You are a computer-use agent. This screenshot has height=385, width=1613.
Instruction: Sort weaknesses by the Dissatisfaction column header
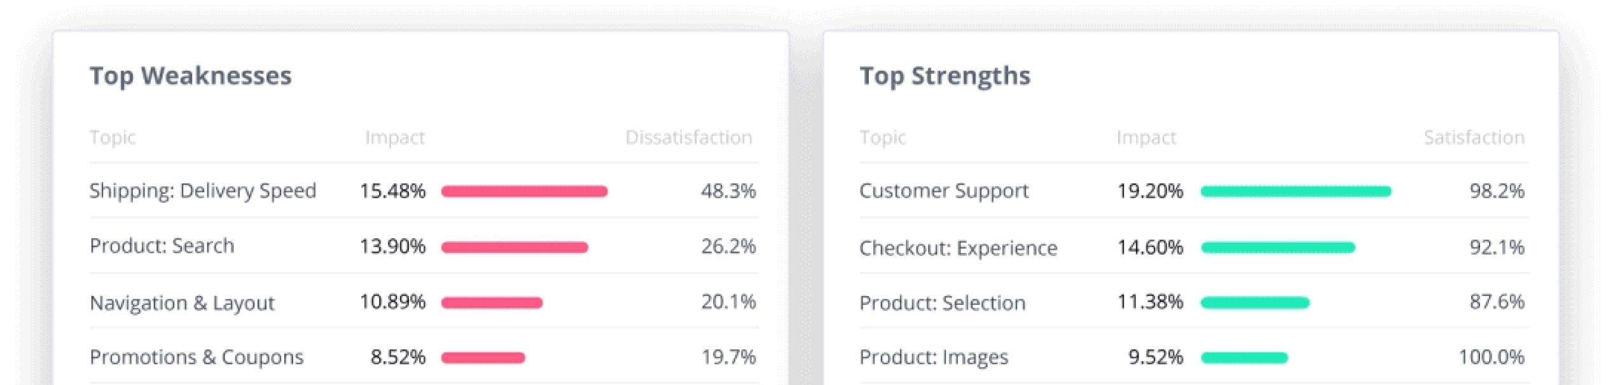click(688, 137)
